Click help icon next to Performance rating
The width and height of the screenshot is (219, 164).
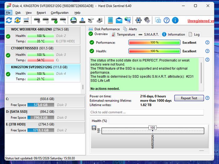(207, 42)
